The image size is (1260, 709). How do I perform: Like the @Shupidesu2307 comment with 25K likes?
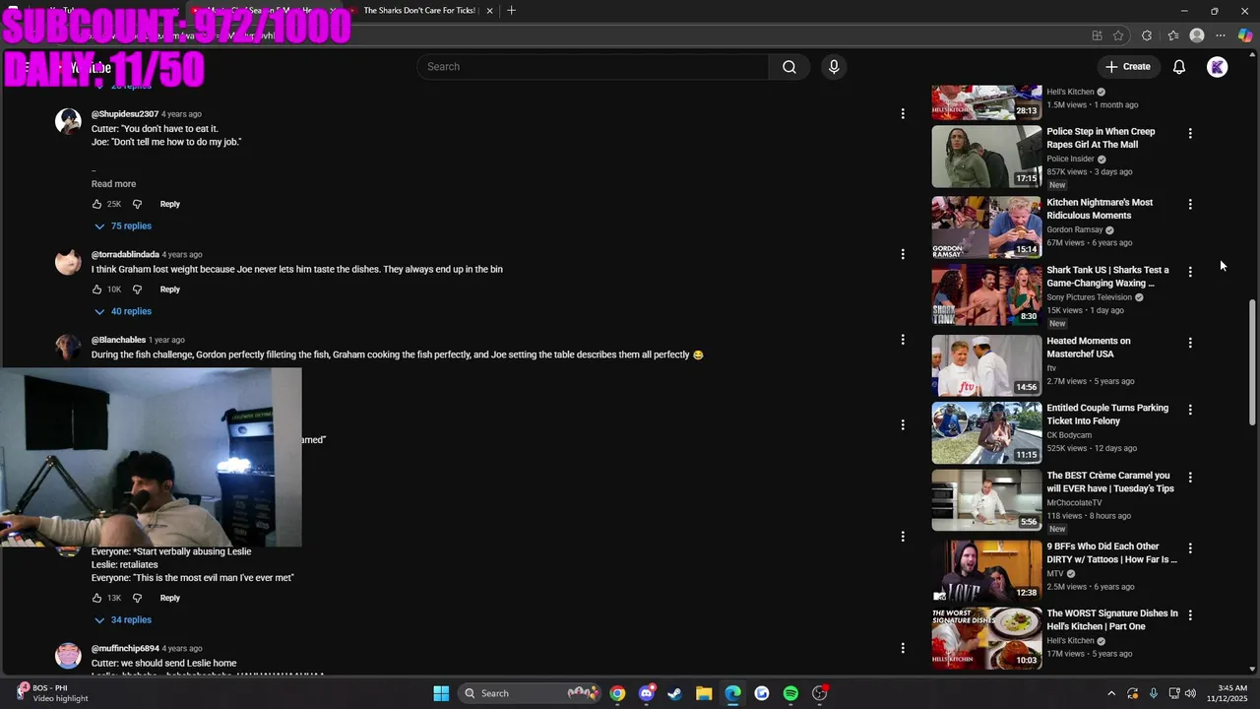[x=97, y=204]
